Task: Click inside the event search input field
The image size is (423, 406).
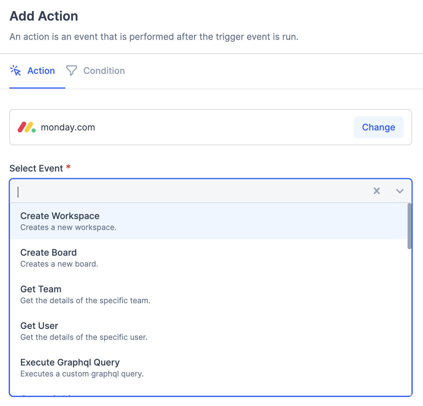Action: pos(129,192)
